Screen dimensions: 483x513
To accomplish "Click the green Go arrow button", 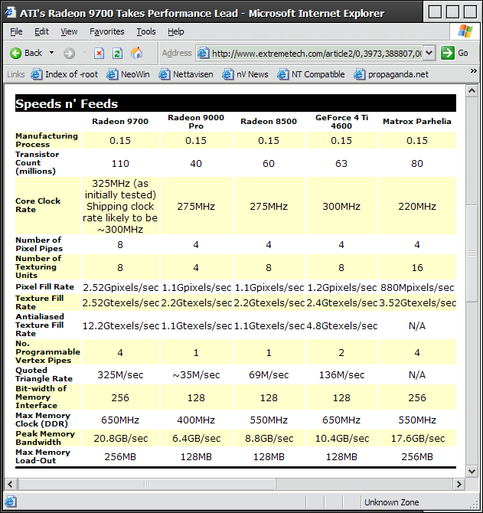I will pyautogui.click(x=447, y=53).
